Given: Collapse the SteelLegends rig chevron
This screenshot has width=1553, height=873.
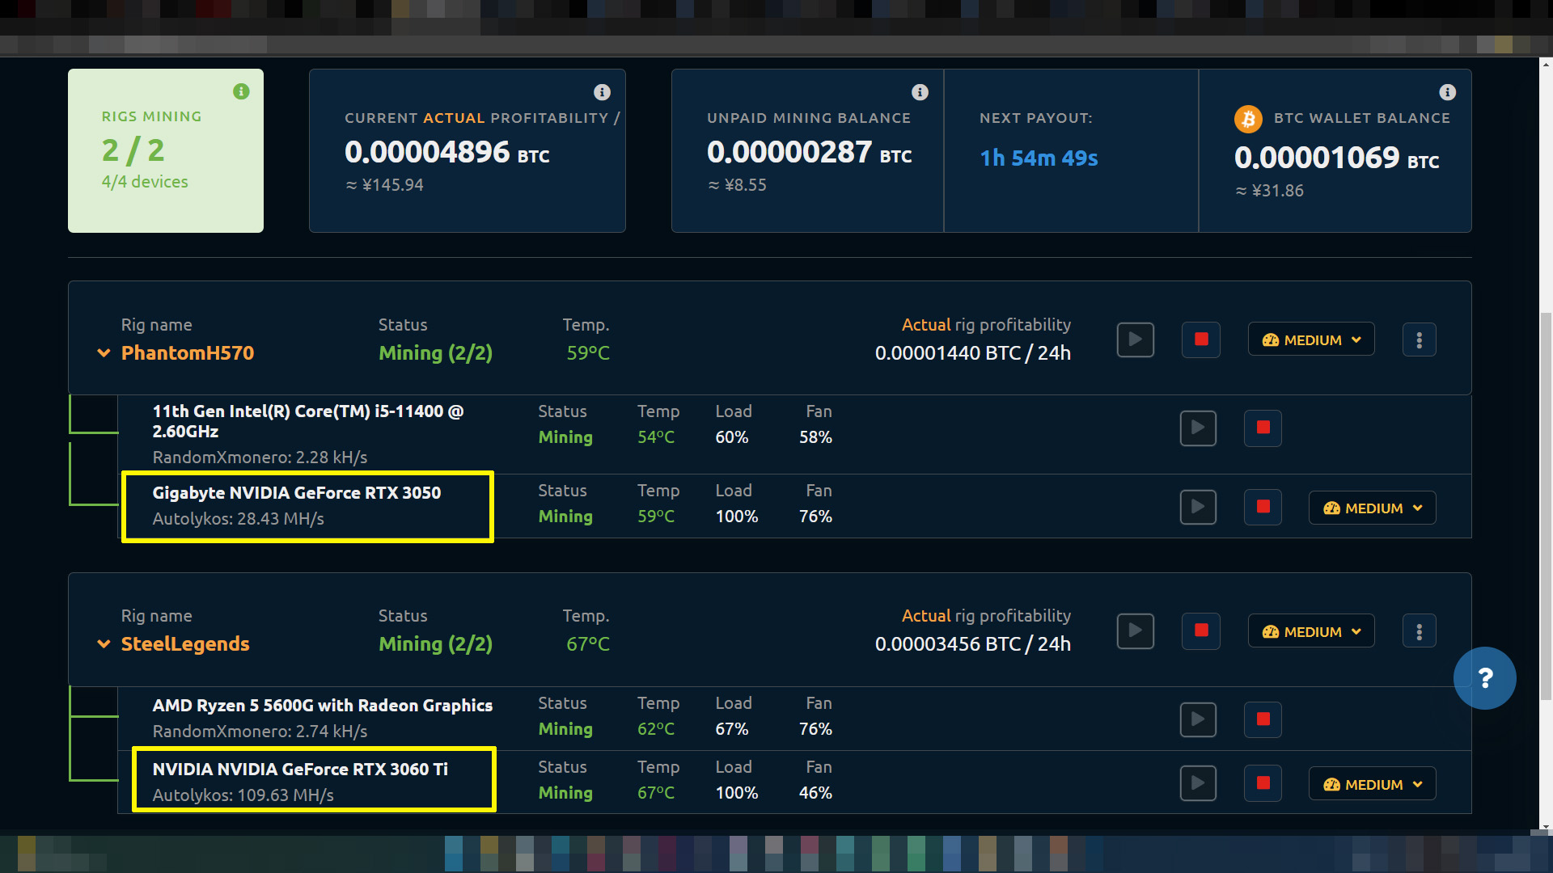Looking at the screenshot, I should tap(104, 644).
